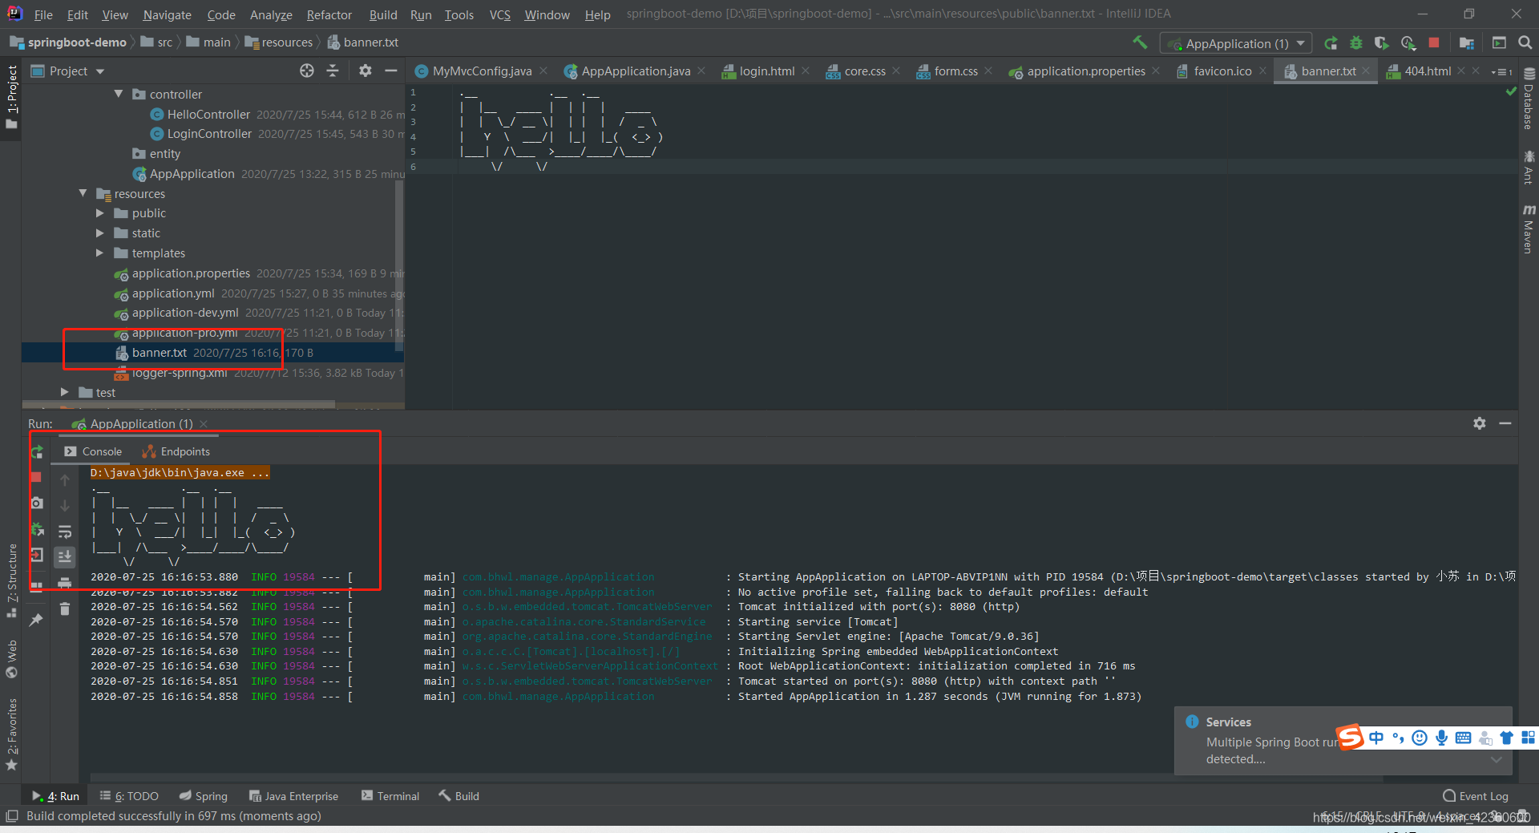The image size is (1539, 833).
Task: Open the Java Enterprise tool window
Action: click(293, 796)
